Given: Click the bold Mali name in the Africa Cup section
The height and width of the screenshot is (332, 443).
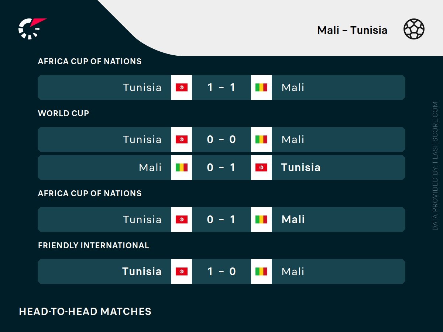Looking at the screenshot, I should 293,219.
